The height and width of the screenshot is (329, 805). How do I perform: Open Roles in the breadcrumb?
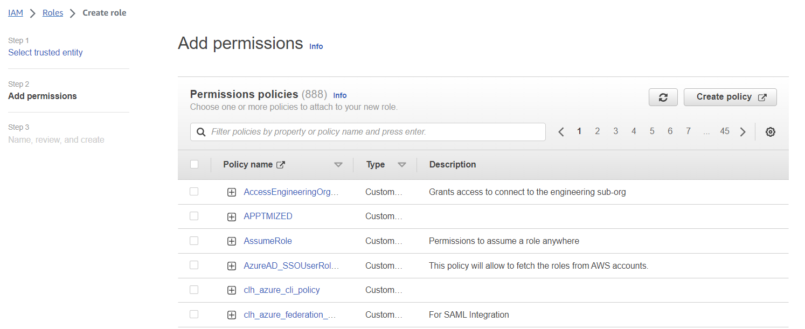click(x=53, y=13)
